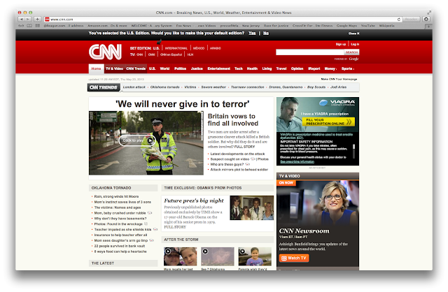Open the Oklahoma tornado trend
This screenshot has width=448, height=292.
click(x=165, y=87)
